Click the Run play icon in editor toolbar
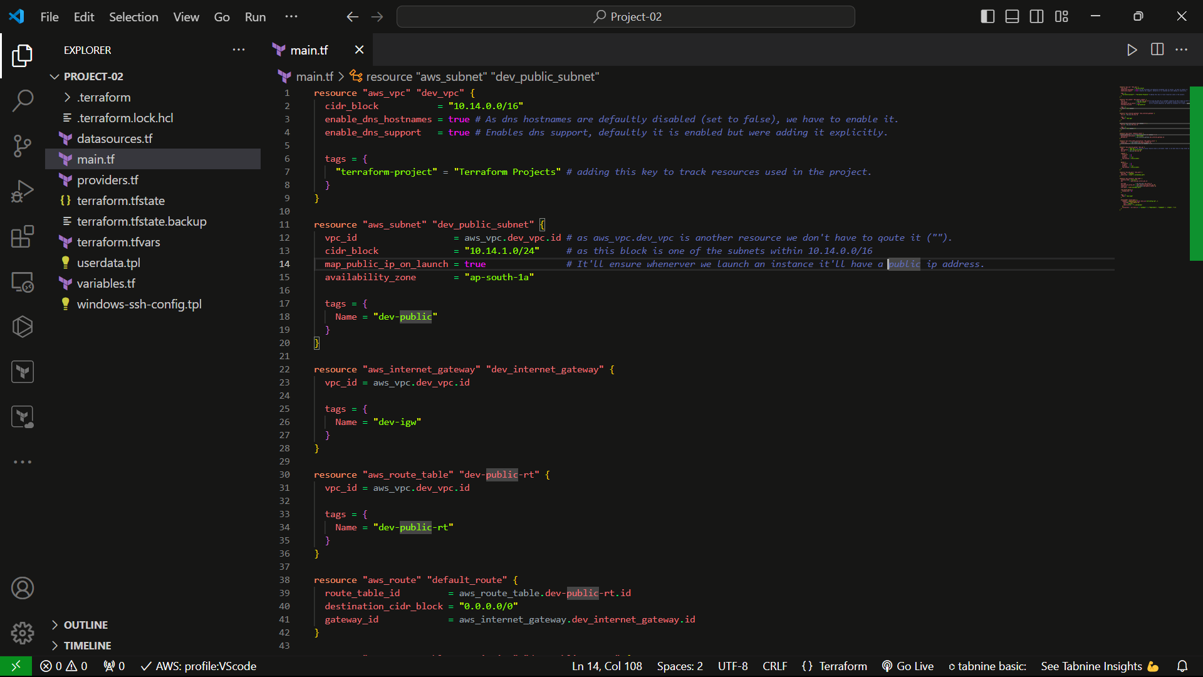Viewport: 1203px width, 677px height. [x=1132, y=50]
